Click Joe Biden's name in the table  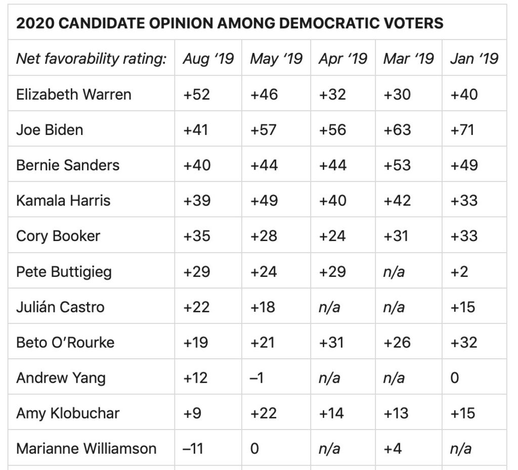(x=50, y=129)
